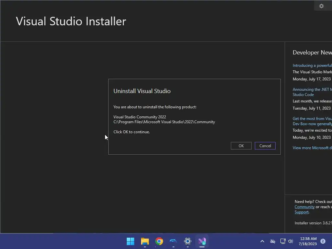Image resolution: width=332 pixels, height=249 pixels.
Task: Open network status tray icon
Action: [x=283, y=241]
